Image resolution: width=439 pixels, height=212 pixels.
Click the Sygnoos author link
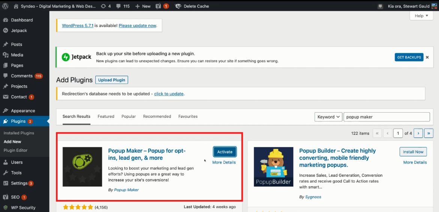point(313,197)
